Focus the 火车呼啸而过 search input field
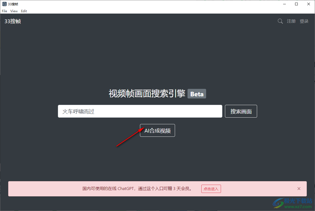 [x=140, y=111]
